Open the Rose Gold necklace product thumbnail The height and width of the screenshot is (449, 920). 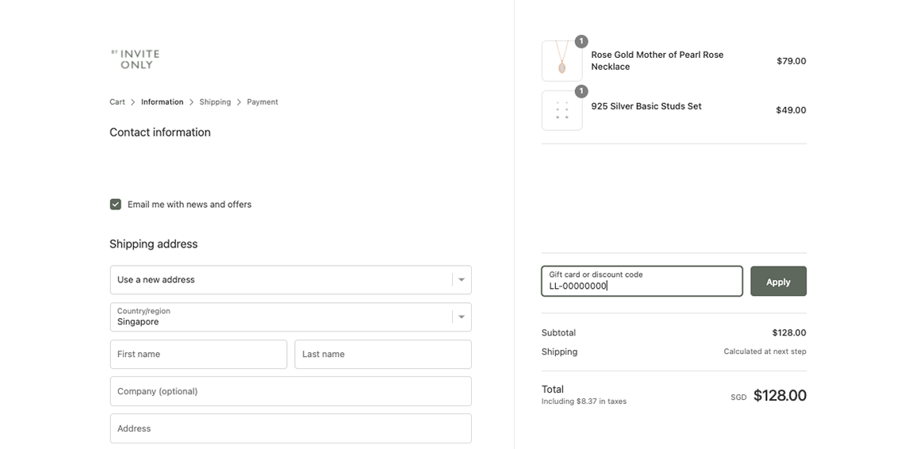click(x=562, y=61)
